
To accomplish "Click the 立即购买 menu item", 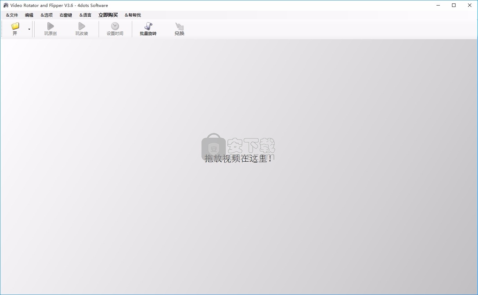I will (108, 15).
